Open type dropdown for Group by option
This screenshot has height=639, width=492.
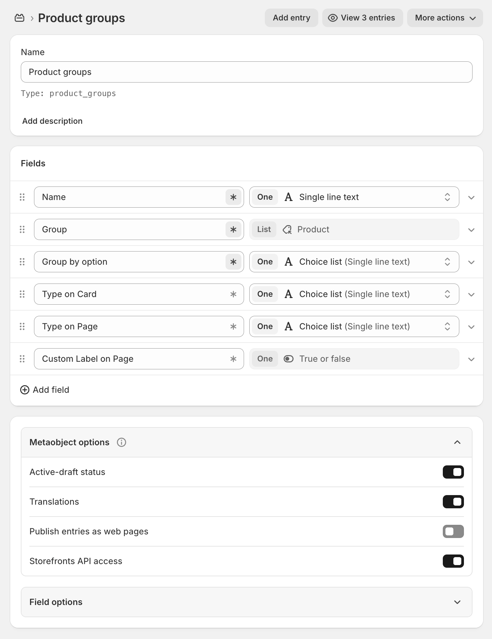(x=354, y=262)
